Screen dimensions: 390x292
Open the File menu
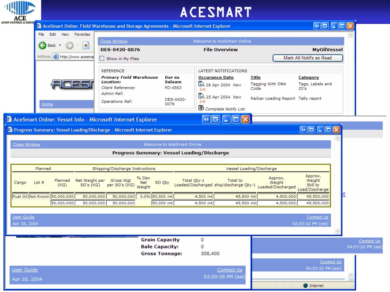[41, 34]
